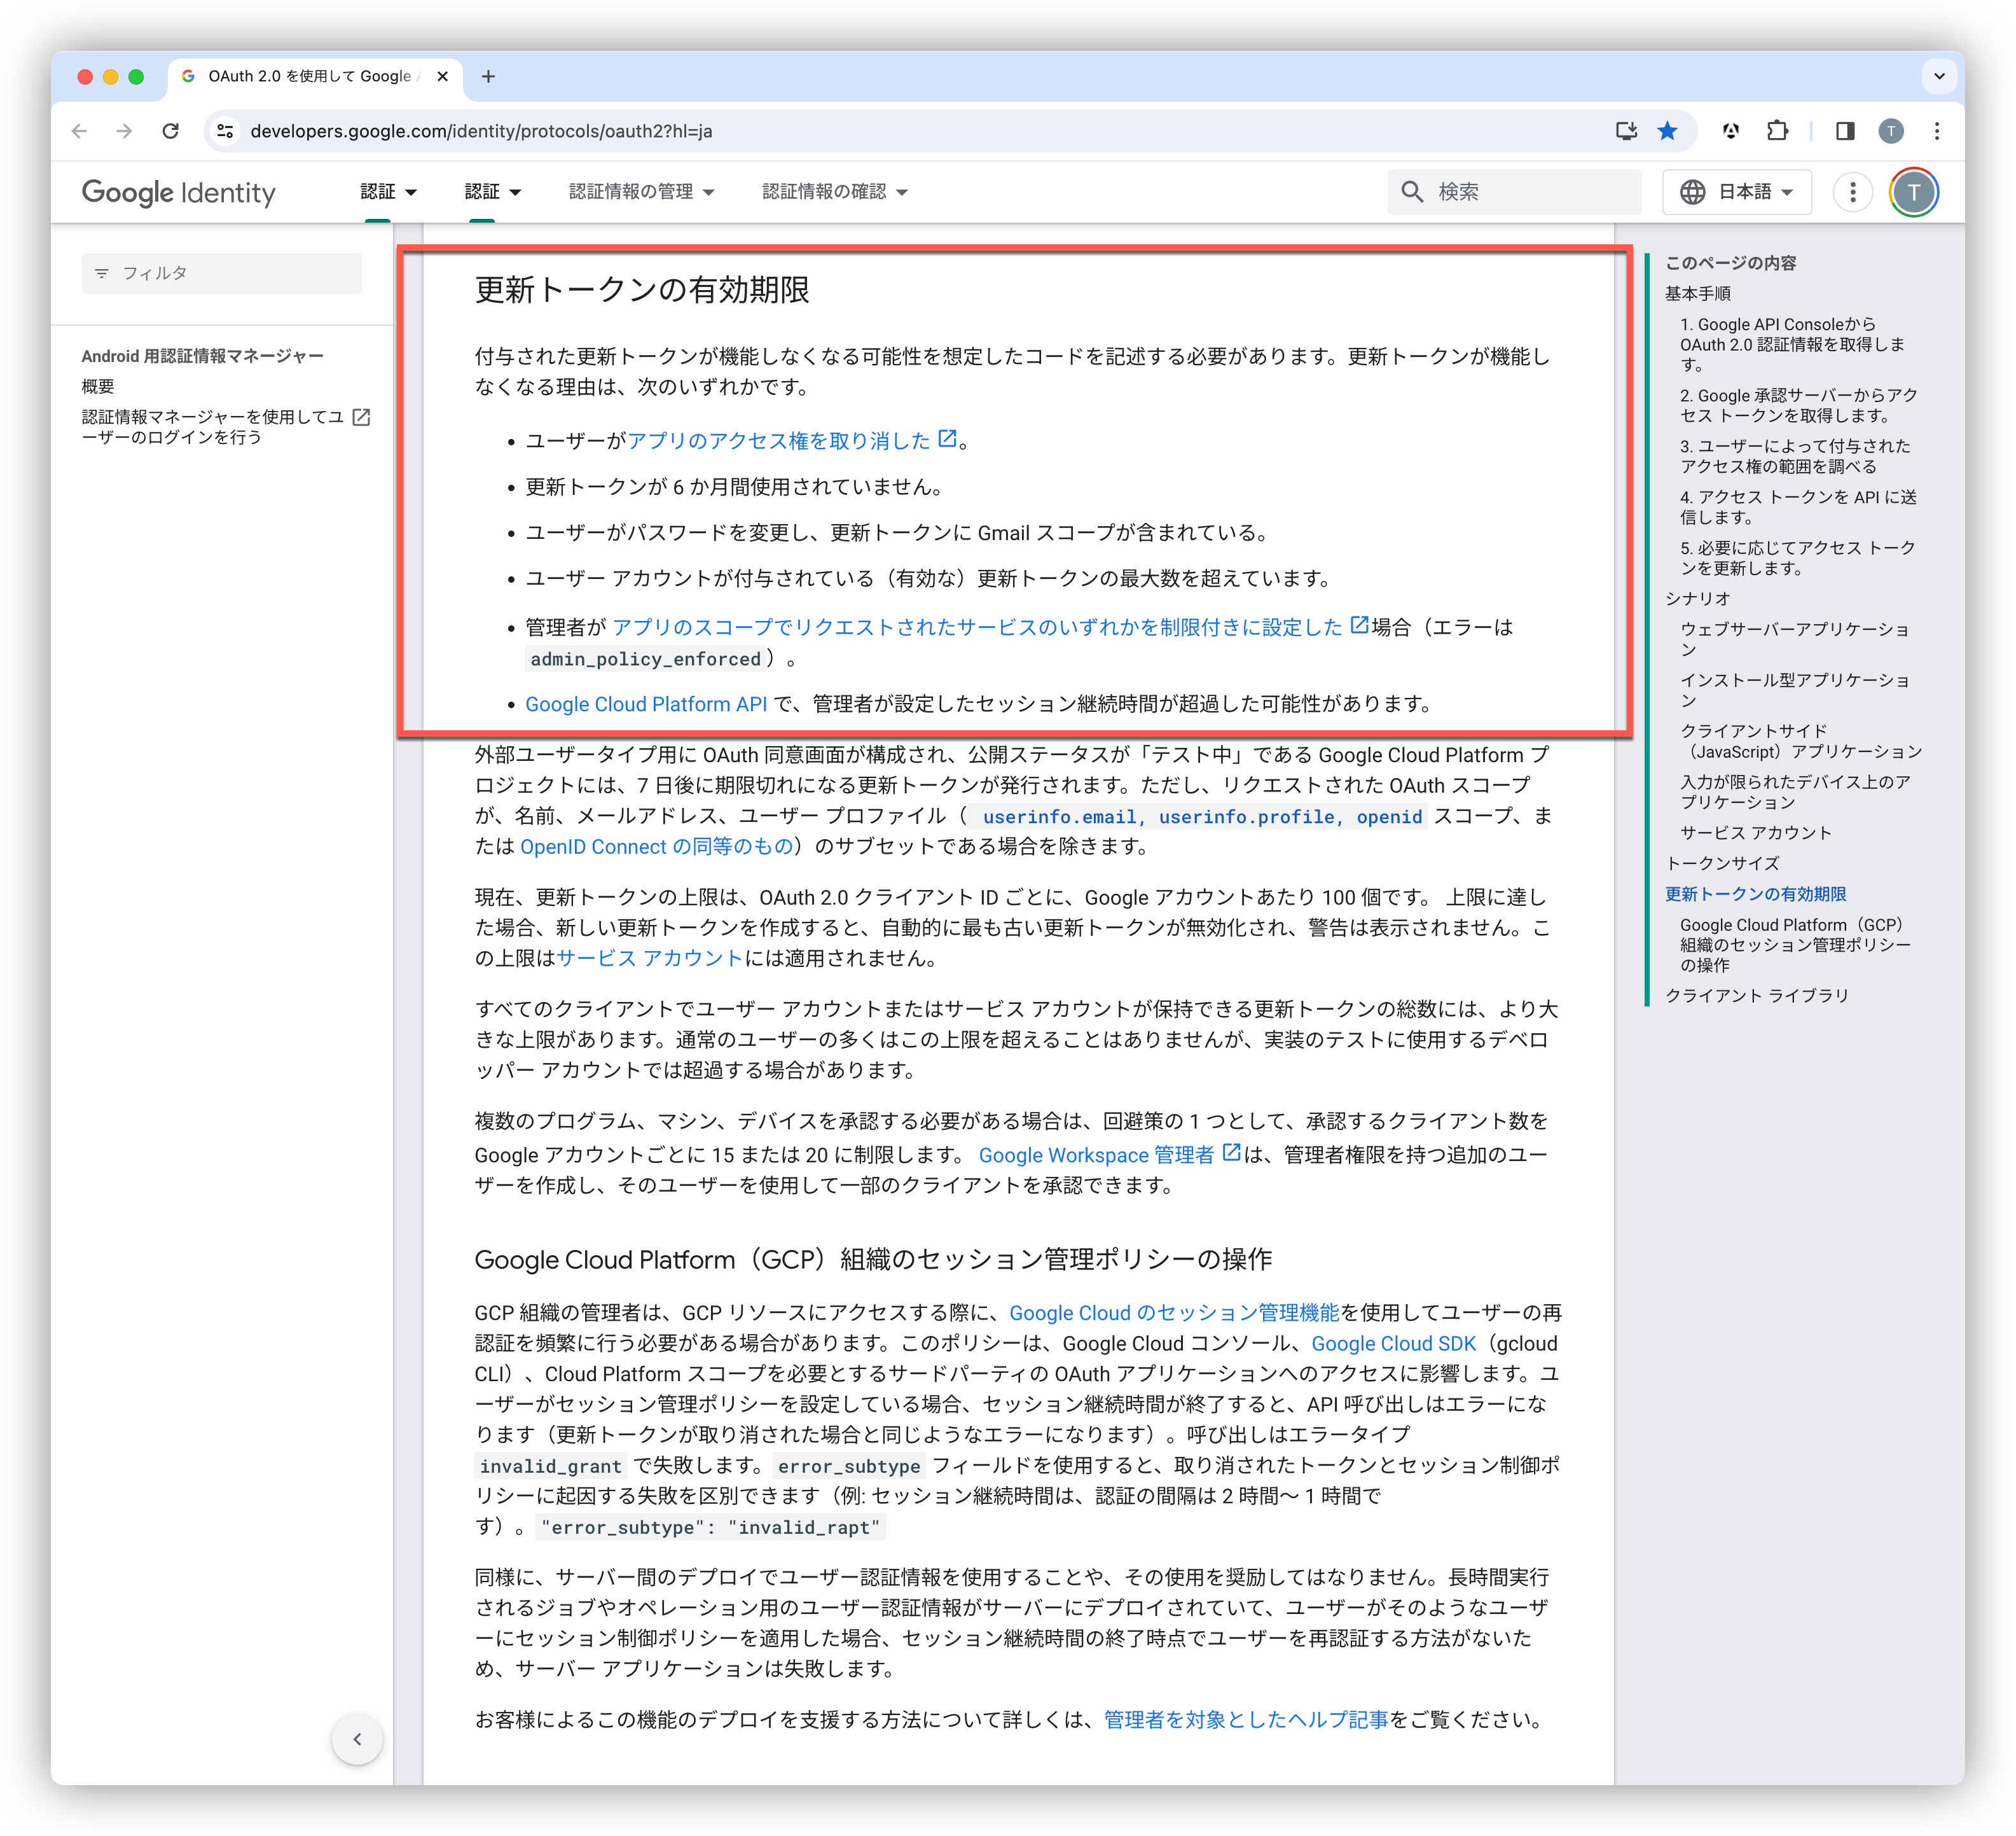This screenshot has width=2016, height=1836.
Task: Click the Google account avatar T
Action: [x=1913, y=192]
